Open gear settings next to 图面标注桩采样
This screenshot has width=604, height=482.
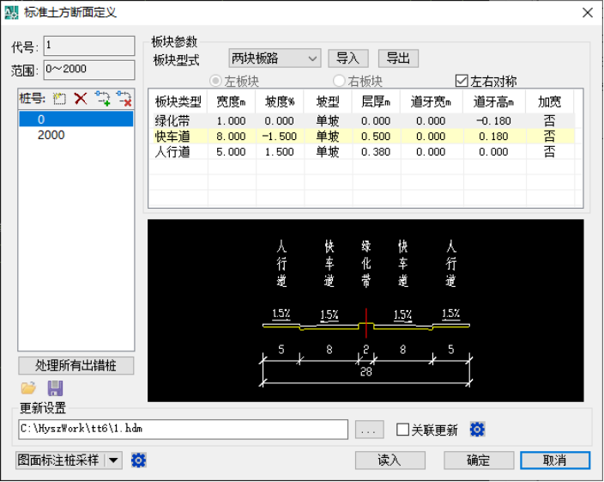(x=139, y=460)
